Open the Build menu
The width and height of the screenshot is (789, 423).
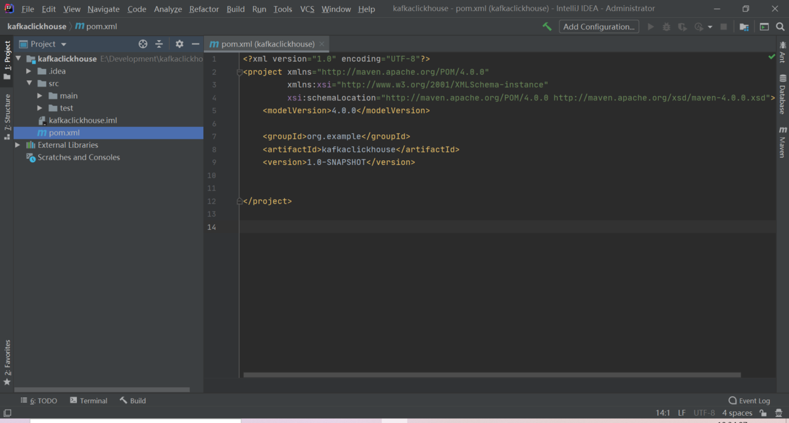(x=235, y=9)
